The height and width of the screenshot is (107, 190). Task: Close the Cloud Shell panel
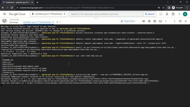click(186, 21)
